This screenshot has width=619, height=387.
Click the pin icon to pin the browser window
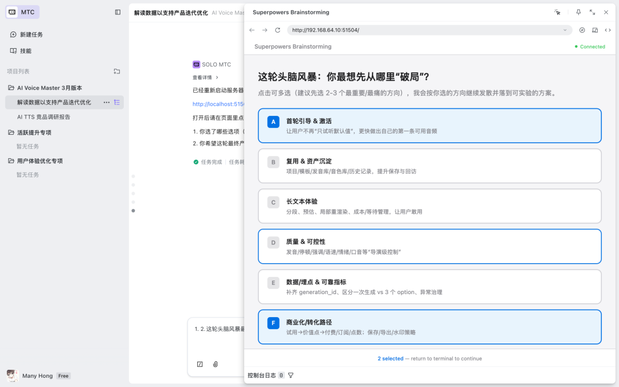[578, 12]
